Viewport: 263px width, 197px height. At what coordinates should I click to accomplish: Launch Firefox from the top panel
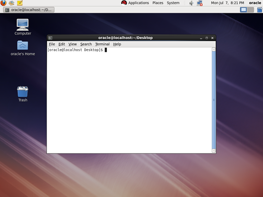point(3,3)
